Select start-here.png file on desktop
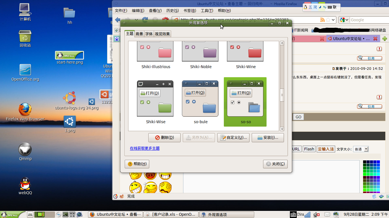 [69, 58]
